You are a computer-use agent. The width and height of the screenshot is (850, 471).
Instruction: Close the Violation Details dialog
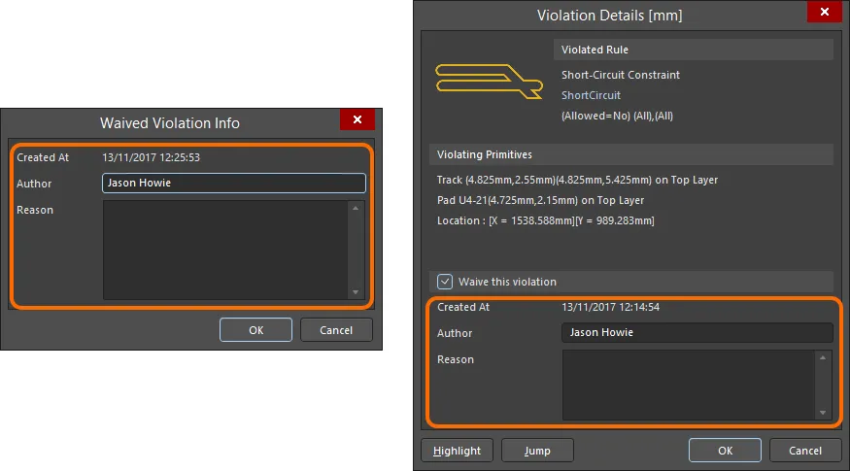click(x=825, y=12)
